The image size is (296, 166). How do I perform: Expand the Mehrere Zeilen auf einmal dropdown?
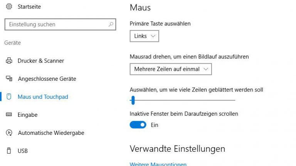pyautogui.click(x=171, y=69)
